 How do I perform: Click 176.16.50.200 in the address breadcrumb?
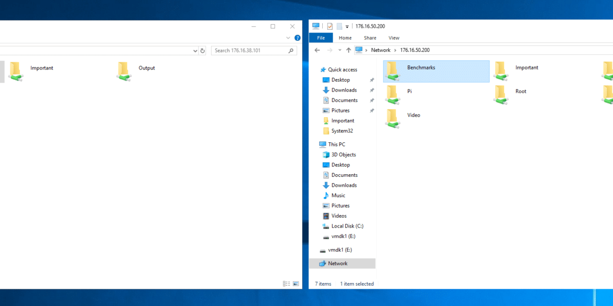415,50
